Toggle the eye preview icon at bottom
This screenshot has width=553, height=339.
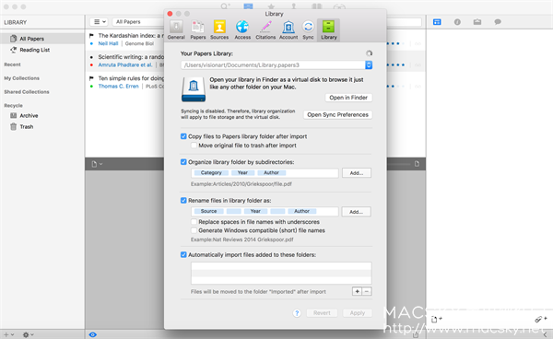pos(93,334)
